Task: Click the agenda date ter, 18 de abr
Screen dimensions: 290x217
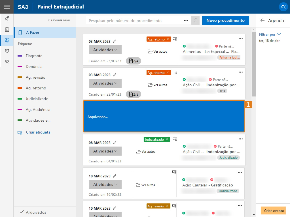Action: click(269, 41)
